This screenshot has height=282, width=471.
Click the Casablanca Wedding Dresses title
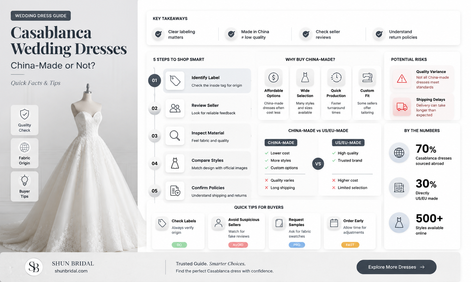tap(69, 41)
